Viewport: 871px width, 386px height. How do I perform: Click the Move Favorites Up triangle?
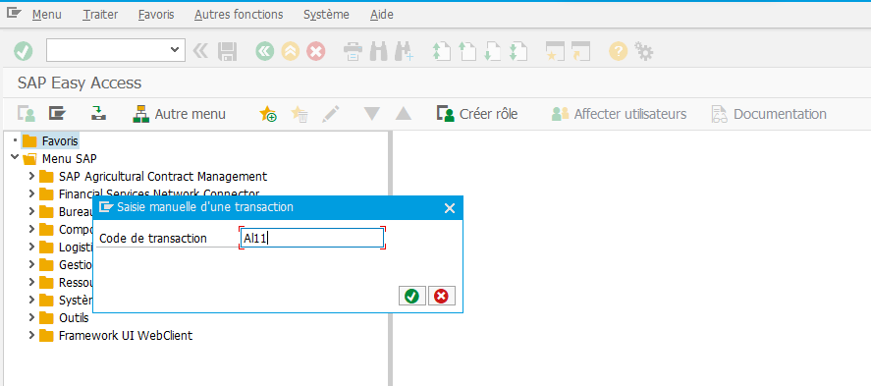pyautogui.click(x=404, y=114)
